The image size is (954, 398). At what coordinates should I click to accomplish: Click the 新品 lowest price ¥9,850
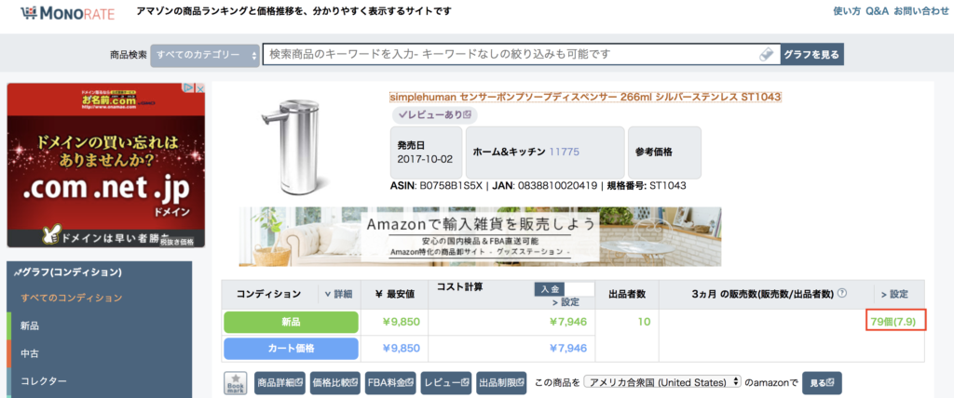tap(401, 322)
